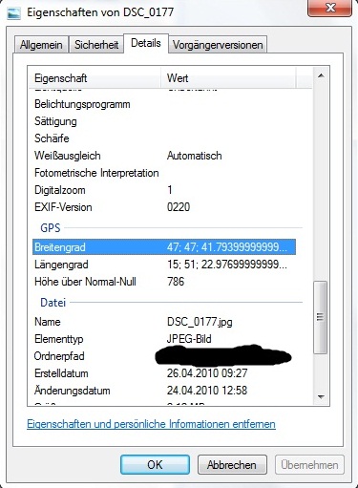This screenshot has height=488, width=358.
Task: Click the 26.04.2010 09:27 date value
Action: [207, 373]
